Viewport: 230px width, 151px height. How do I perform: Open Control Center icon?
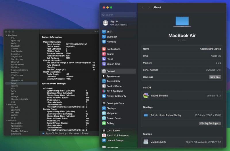coord(104,86)
